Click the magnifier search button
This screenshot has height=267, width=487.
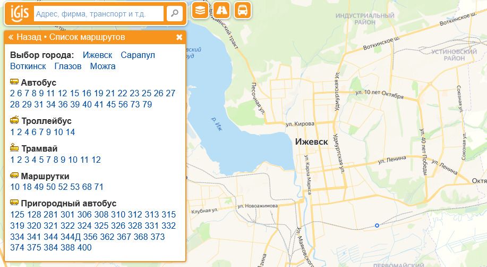point(174,14)
